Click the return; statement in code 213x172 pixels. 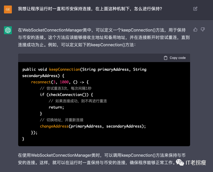coord(56,107)
